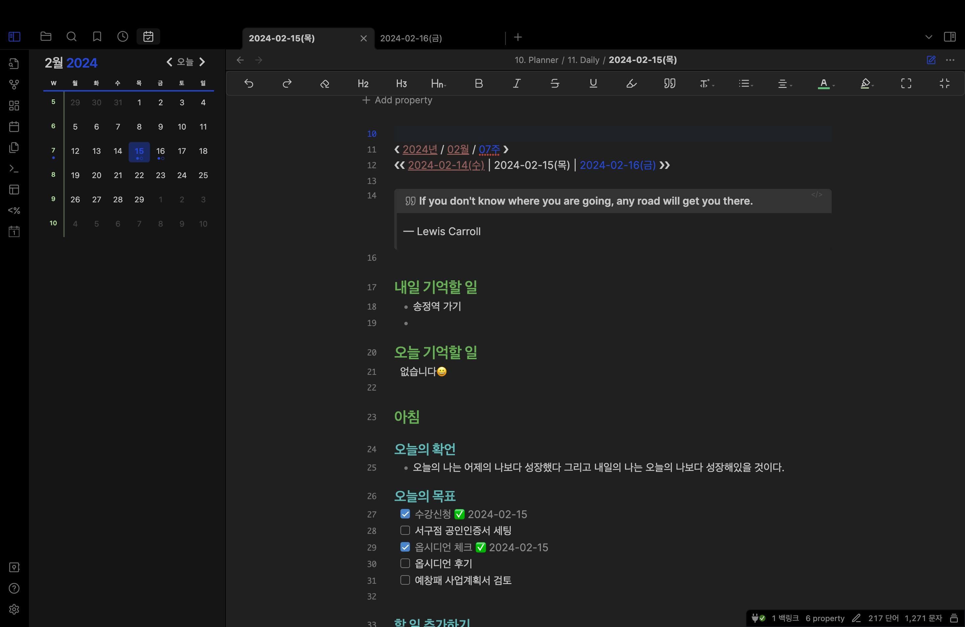This screenshot has width=965, height=627.
Task: Apply H3 heading format
Action: pos(401,83)
